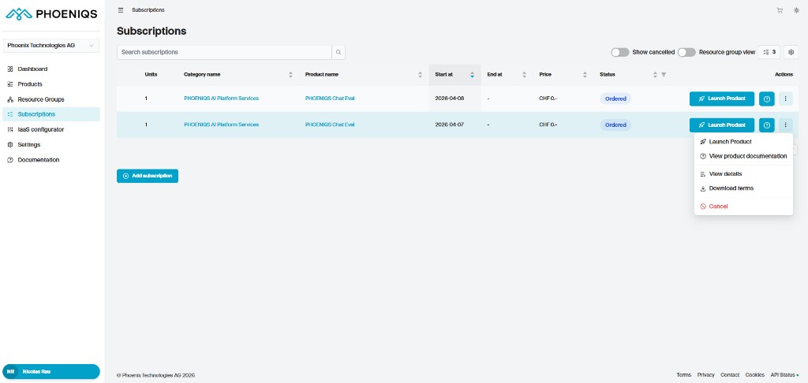Toggle Show cancelled switch
The image size is (808, 383).
[x=620, y=52]
